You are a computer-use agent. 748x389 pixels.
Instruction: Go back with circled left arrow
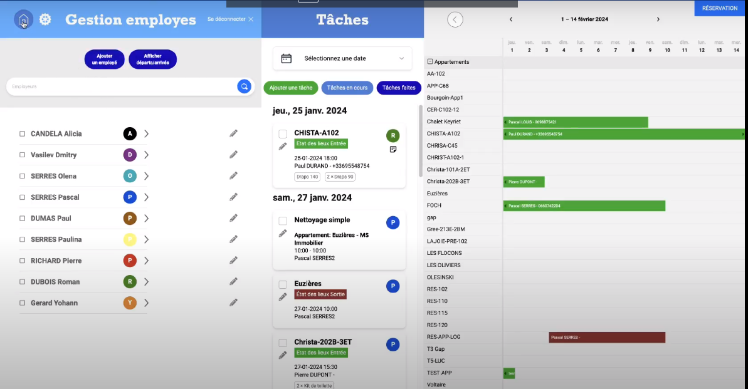point(455,19)
